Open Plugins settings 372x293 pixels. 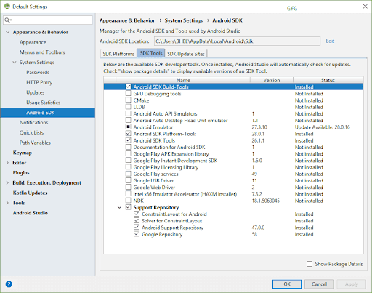21,173
